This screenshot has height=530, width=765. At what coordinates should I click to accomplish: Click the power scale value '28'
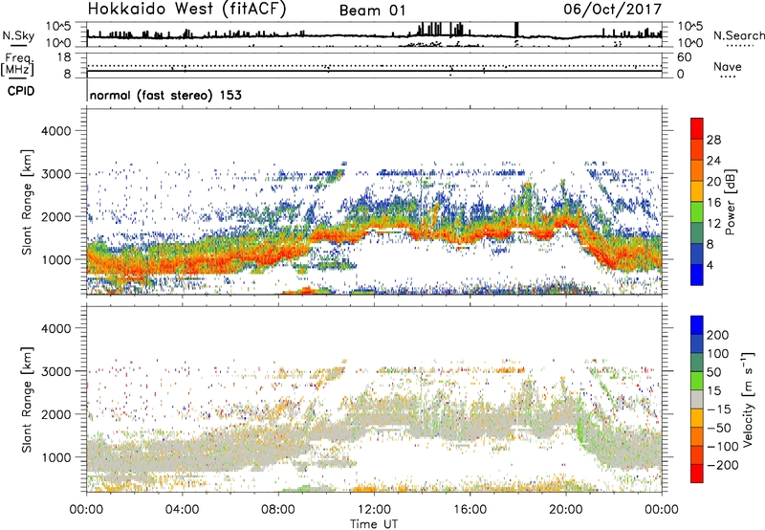[713, 140]
